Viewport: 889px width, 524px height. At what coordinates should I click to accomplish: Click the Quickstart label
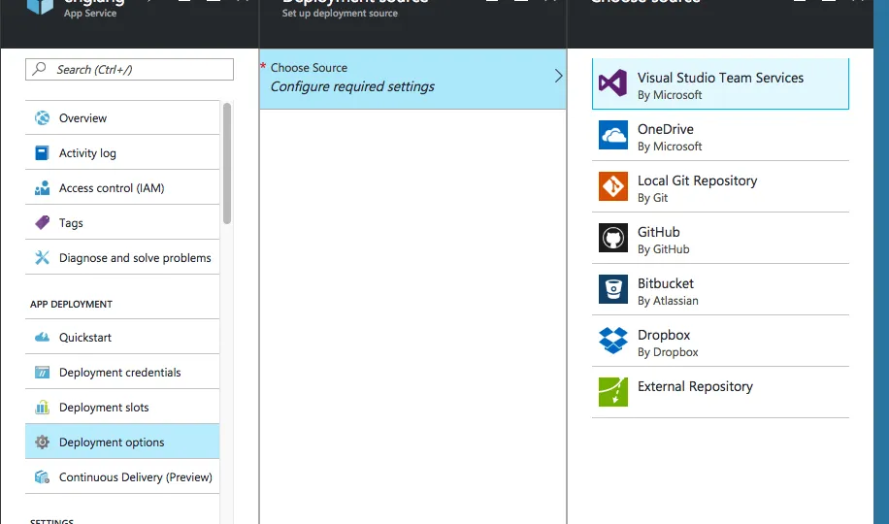(85, 338)
